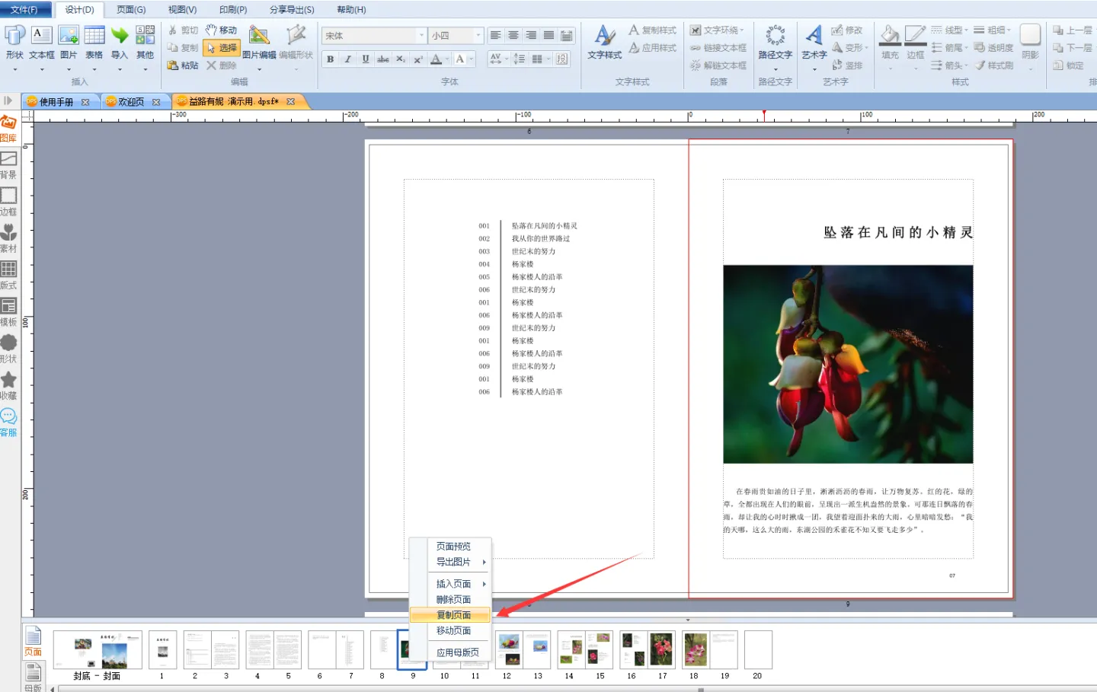Click the 上一层 bring forward button
The width and height of the screenshot is (1097, 692).
1073,30
